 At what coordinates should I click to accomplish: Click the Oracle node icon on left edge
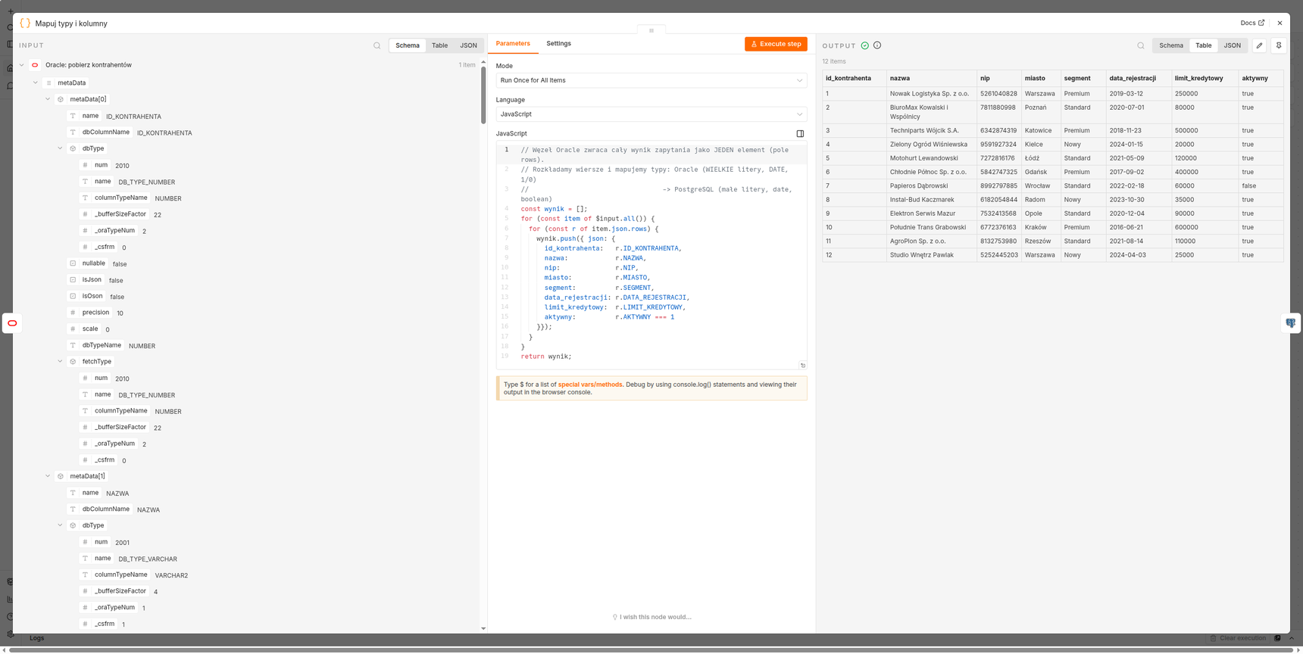(x=12, y=323)
